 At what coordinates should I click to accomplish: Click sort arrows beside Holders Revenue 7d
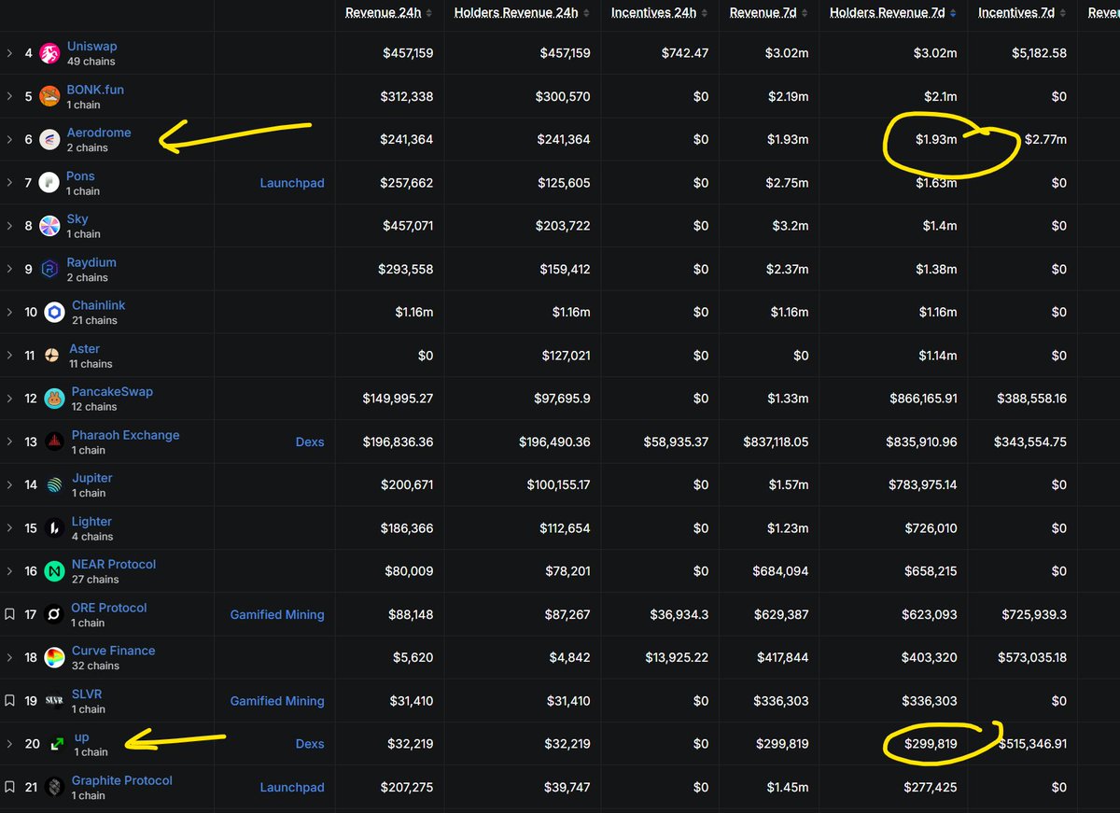[x=952, y=13]
